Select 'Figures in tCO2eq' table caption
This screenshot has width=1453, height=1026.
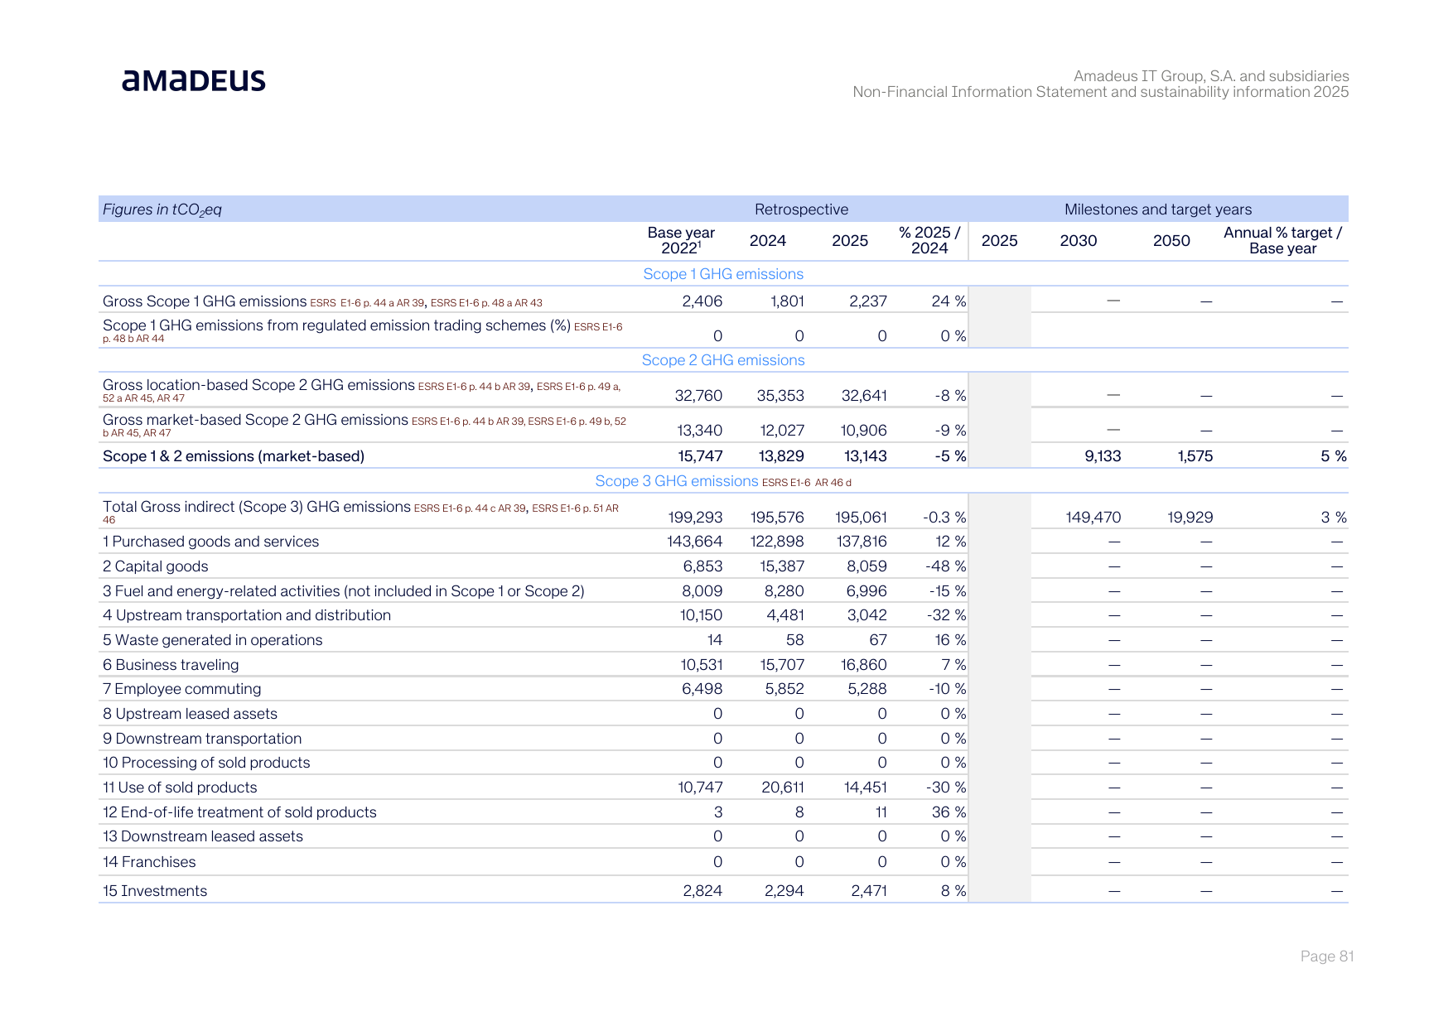point(162,210)
